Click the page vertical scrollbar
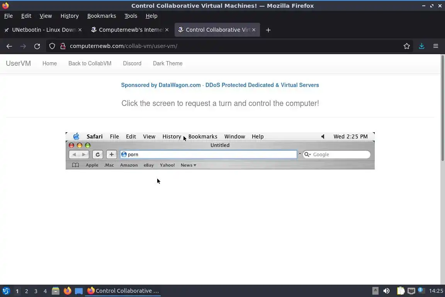 point(442,108)
